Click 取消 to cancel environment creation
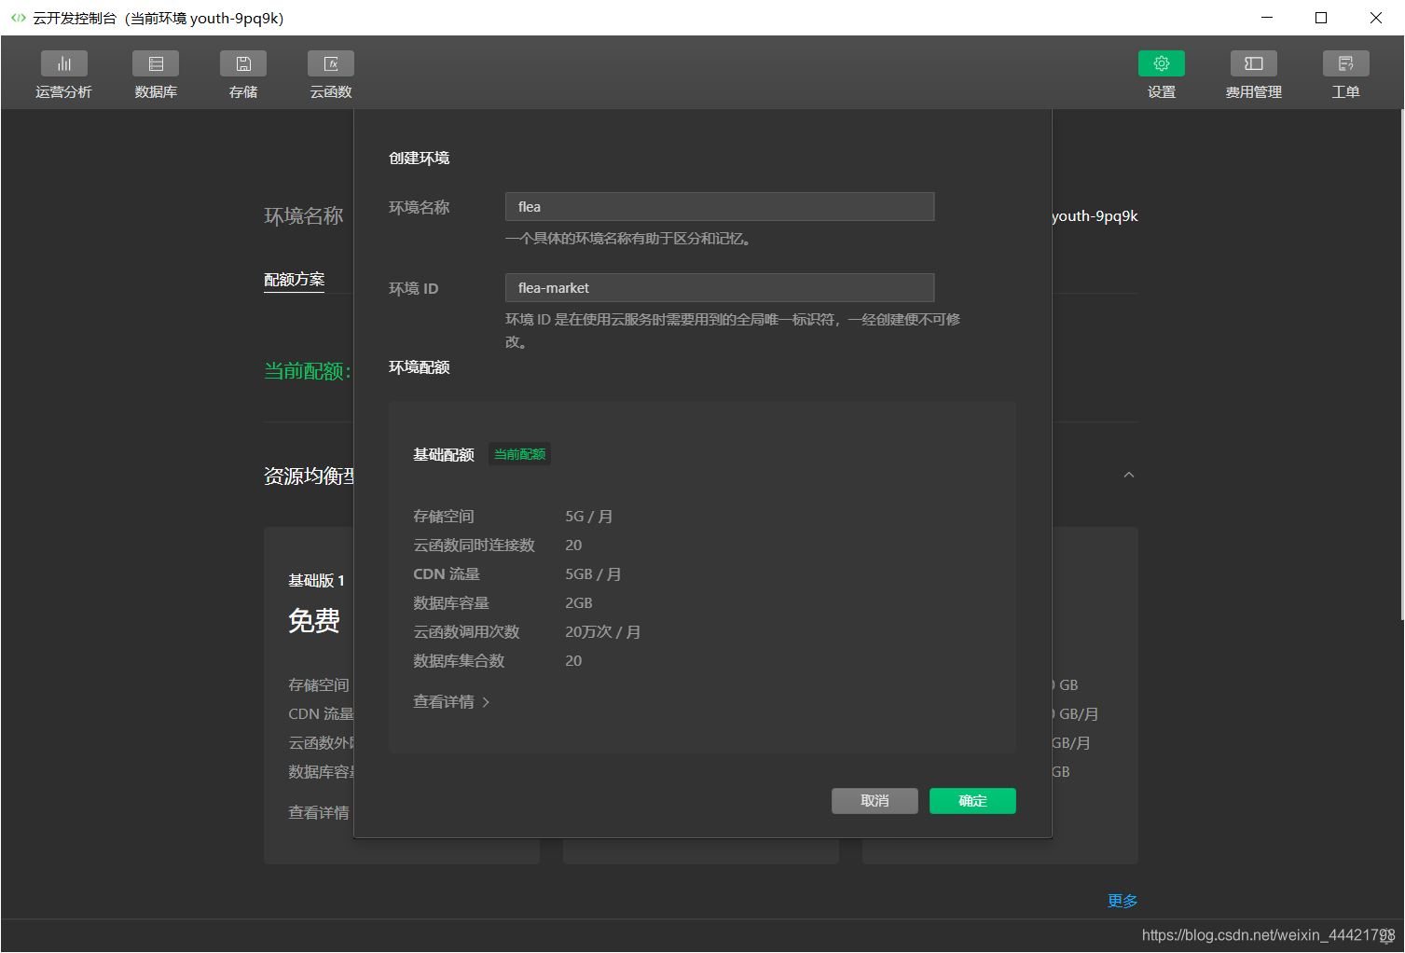Viewport: 1405px width, 953px height. coord(875,801)
